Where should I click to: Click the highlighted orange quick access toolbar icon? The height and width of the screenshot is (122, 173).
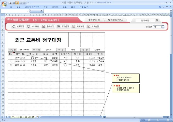(17, 3)
